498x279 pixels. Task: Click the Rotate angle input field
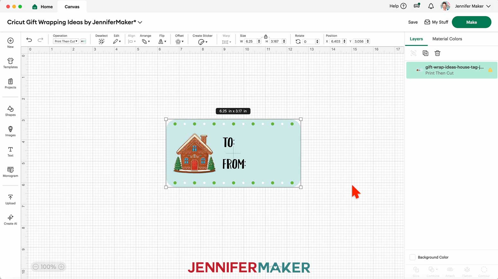click(309, 41)
